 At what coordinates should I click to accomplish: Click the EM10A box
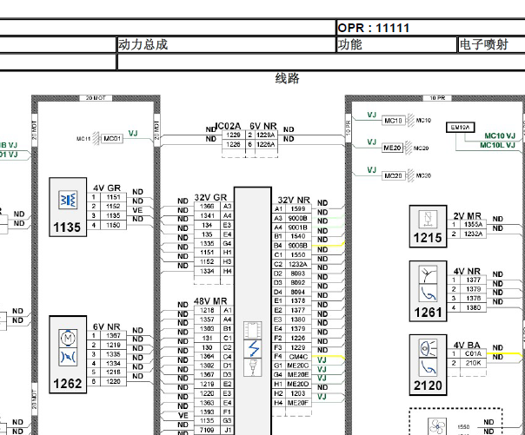461,128
